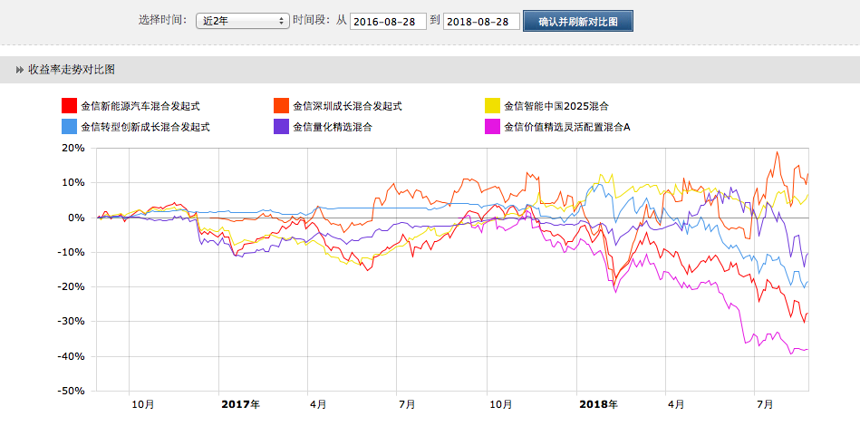Viewport: 860px width, 426px height.
Task: Click the orange swatch for 金信深圳成长混合发起式
Action: point(281,106)
